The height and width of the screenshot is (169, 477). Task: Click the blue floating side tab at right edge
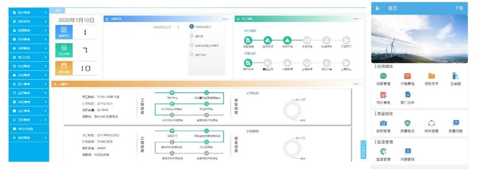pyautogui.click(x=363, y=150)
